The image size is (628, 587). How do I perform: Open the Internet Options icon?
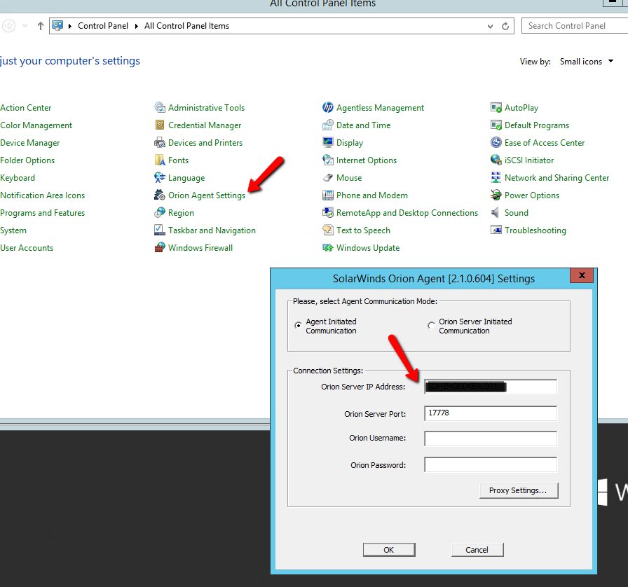[x=328, y=160]
